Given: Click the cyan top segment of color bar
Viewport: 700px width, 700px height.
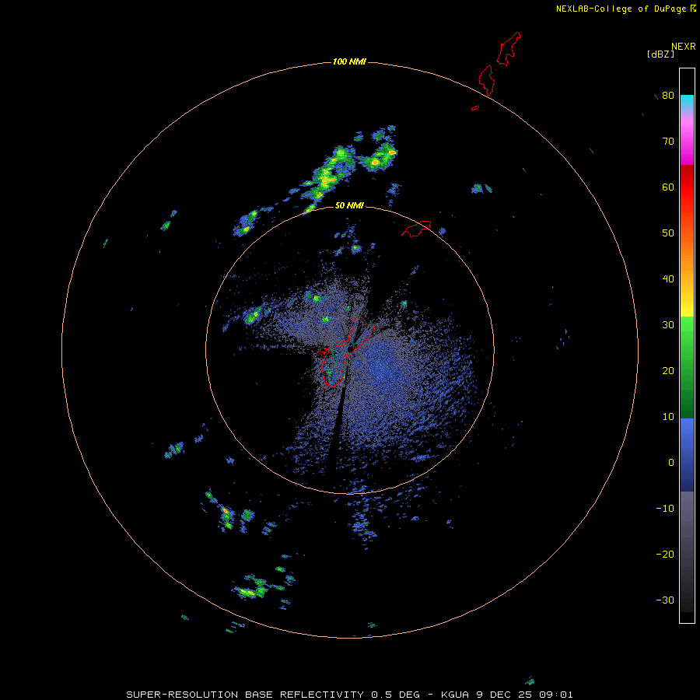Looking at the screenshot, I should 687,100.
